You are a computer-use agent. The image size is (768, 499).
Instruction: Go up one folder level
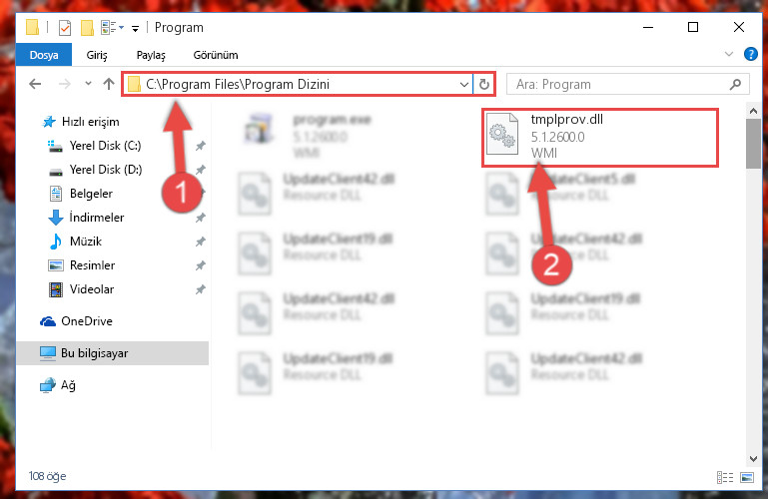click(109, 84)
